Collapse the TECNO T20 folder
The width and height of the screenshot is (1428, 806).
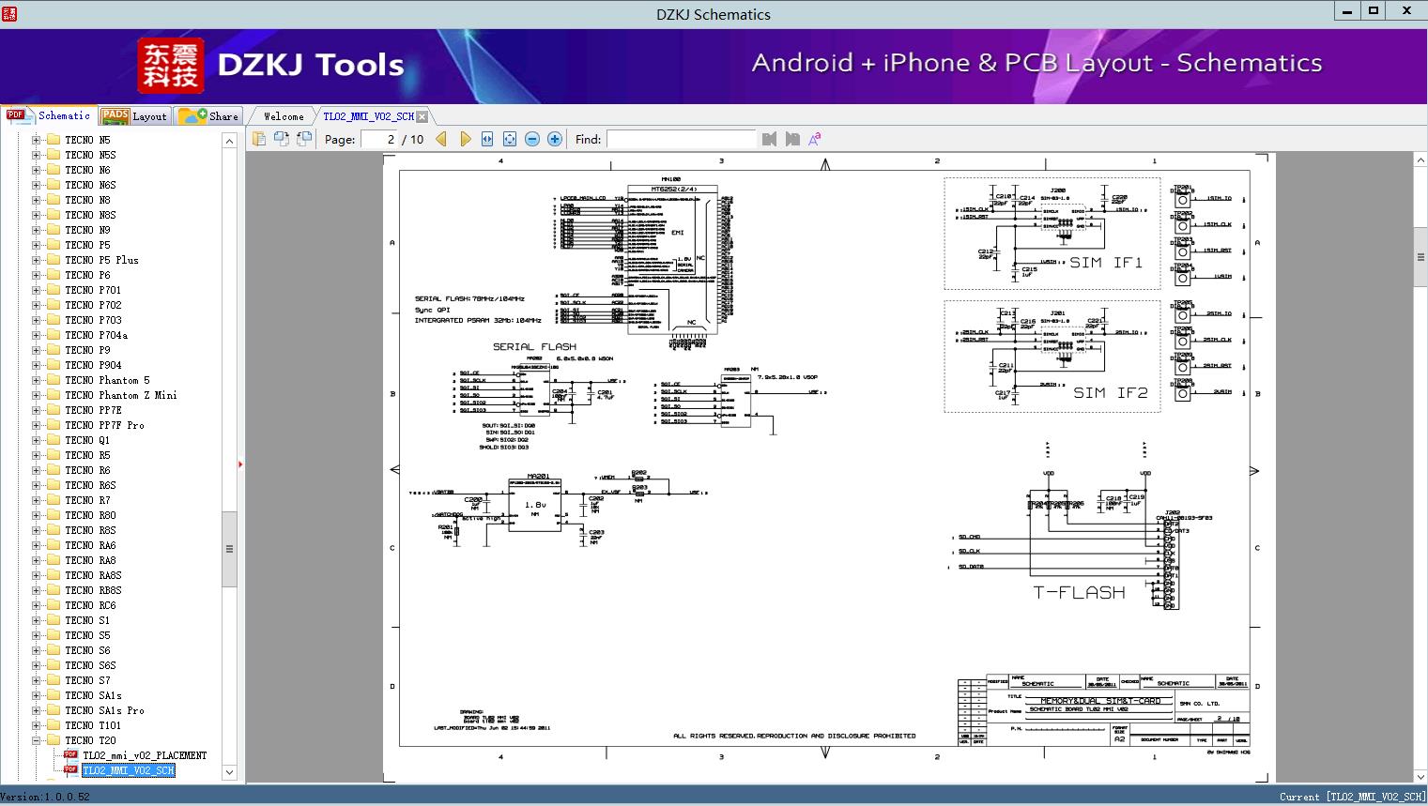tap(36, 740)
